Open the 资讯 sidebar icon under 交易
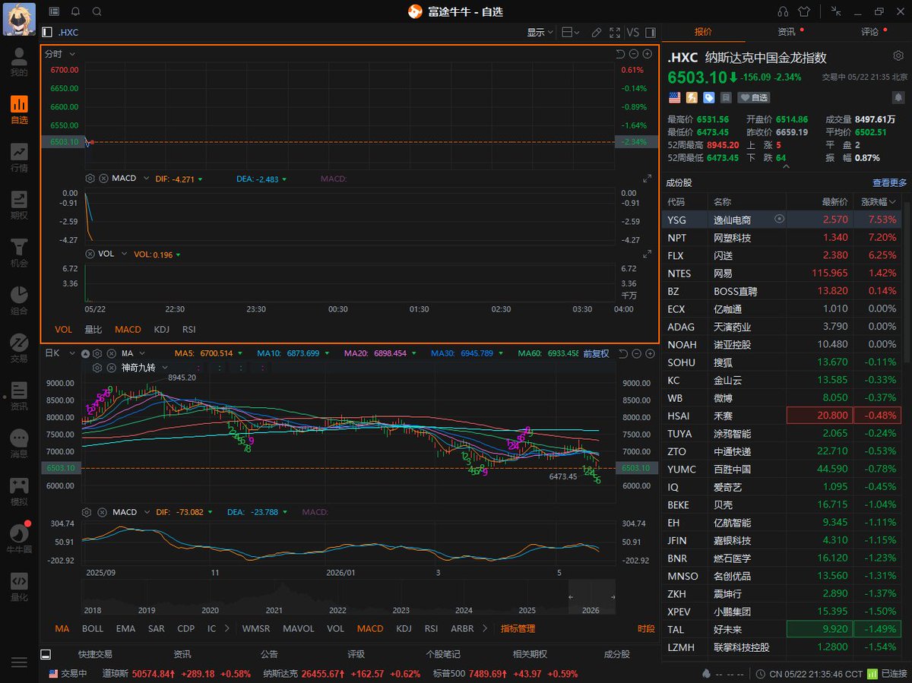This screenshot has height=683, width=912. point(19,397)
